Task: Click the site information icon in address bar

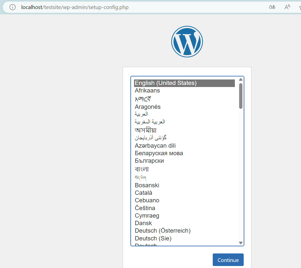Action: click(x=13, y=7)
